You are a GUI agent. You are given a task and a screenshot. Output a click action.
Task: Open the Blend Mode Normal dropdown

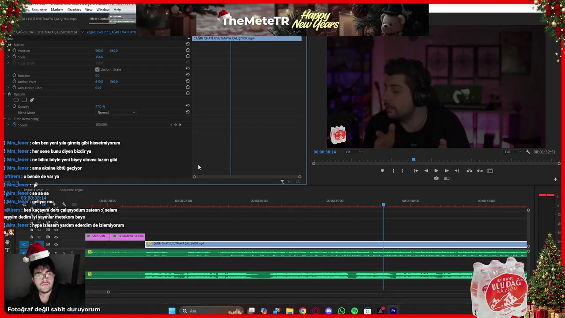[116, 113]
